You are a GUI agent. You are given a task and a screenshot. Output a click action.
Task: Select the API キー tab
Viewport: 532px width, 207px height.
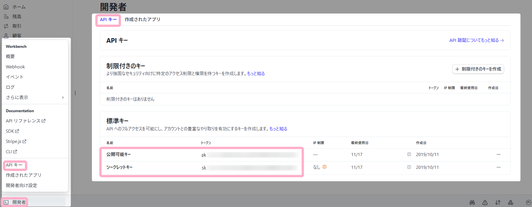tap(108, 20)
